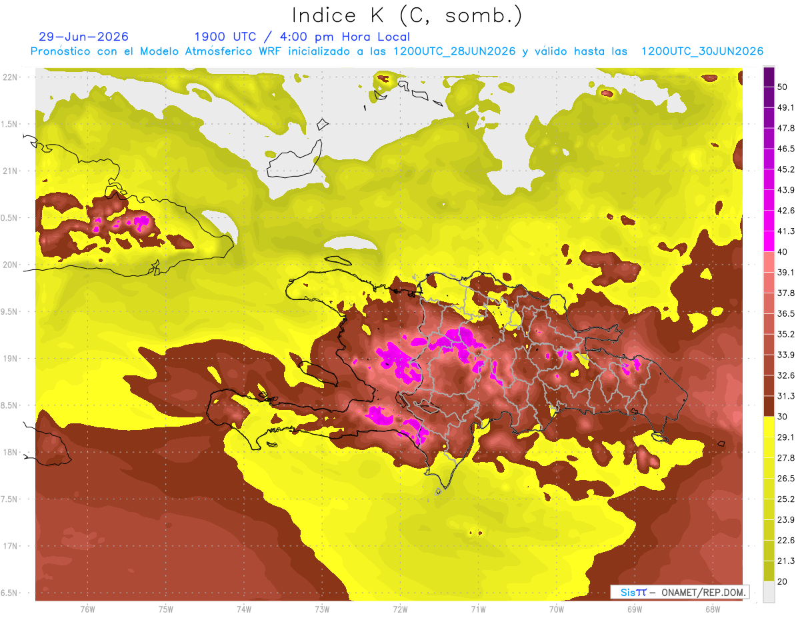Screen dimensions: 800x618
Task: Click the colorbar value '27.8'
Action: pyautogui.click(x=786, y=458)
